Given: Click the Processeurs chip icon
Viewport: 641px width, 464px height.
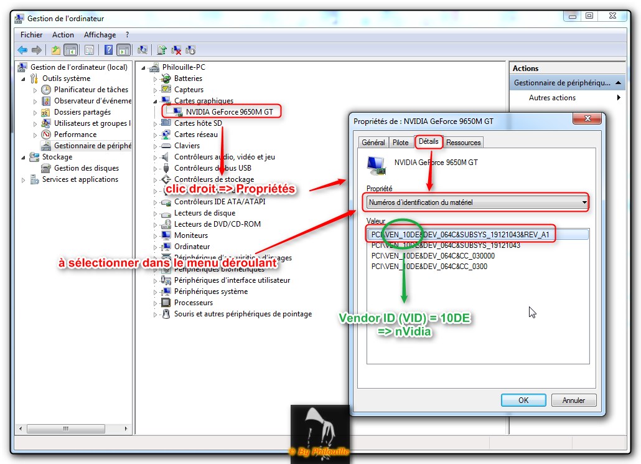Looking at the screenshot, I should (x=166, y=302).
